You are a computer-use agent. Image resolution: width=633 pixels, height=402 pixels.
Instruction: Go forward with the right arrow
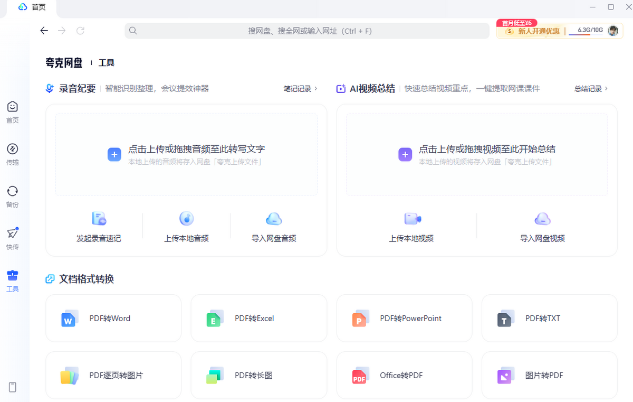62,31
